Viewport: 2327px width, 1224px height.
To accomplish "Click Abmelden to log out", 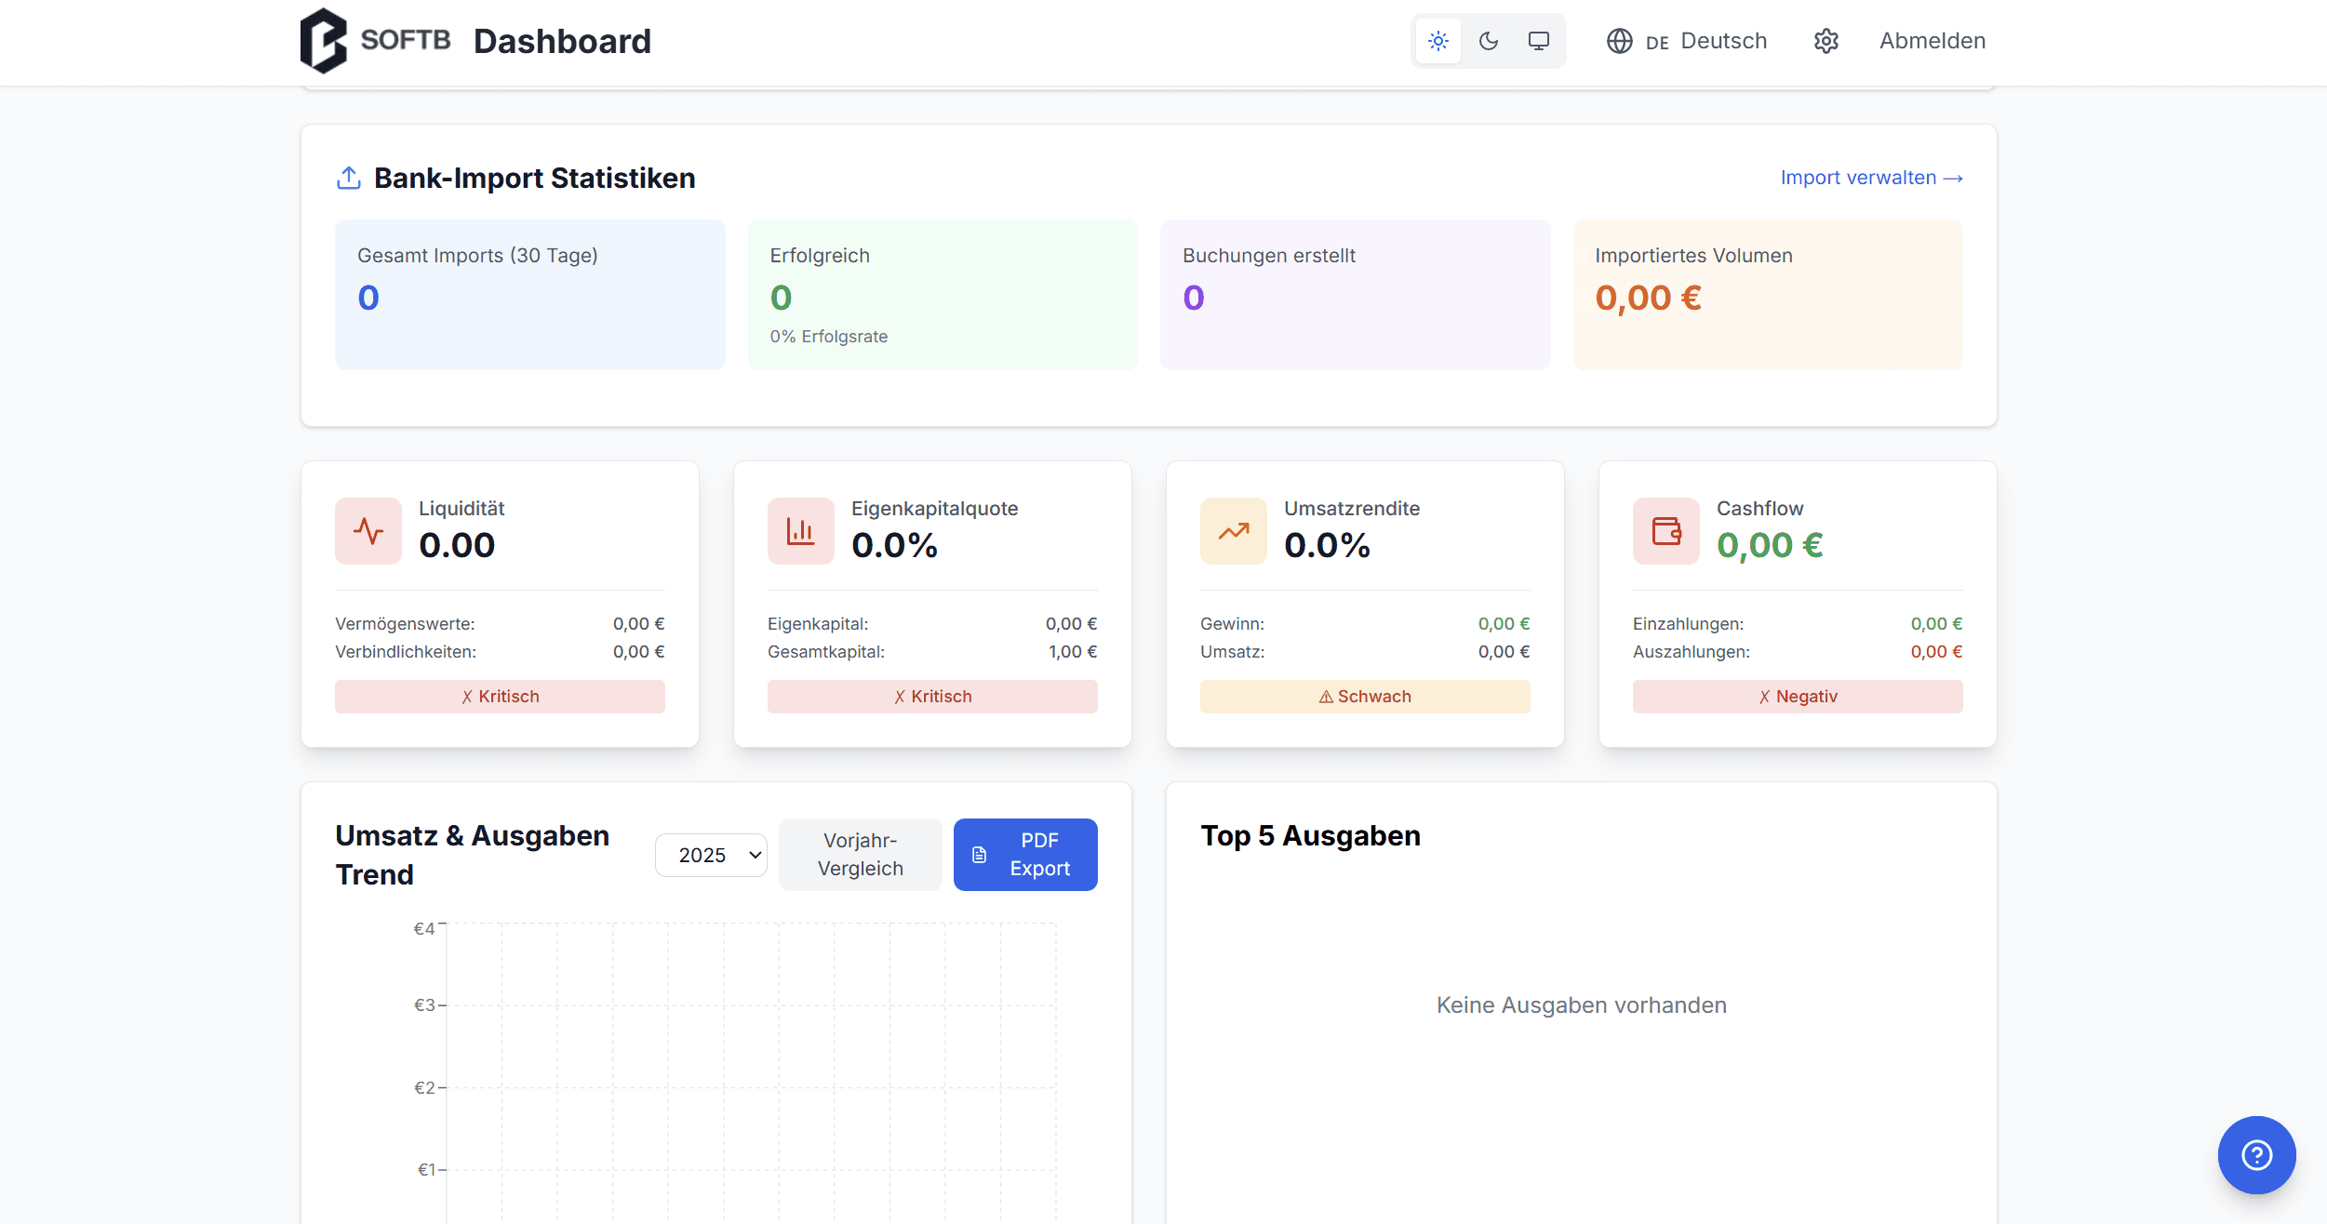I will pos(1932,41).
